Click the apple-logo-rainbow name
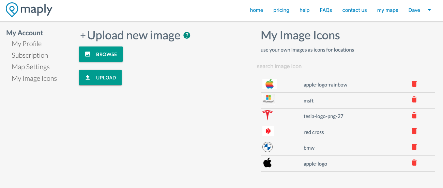Viewport: 443px width, 188px height. tap(325, 85)
